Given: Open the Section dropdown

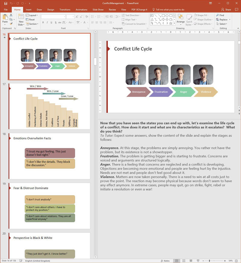Looking at the screenshot, I should click(x=32, y=24).
